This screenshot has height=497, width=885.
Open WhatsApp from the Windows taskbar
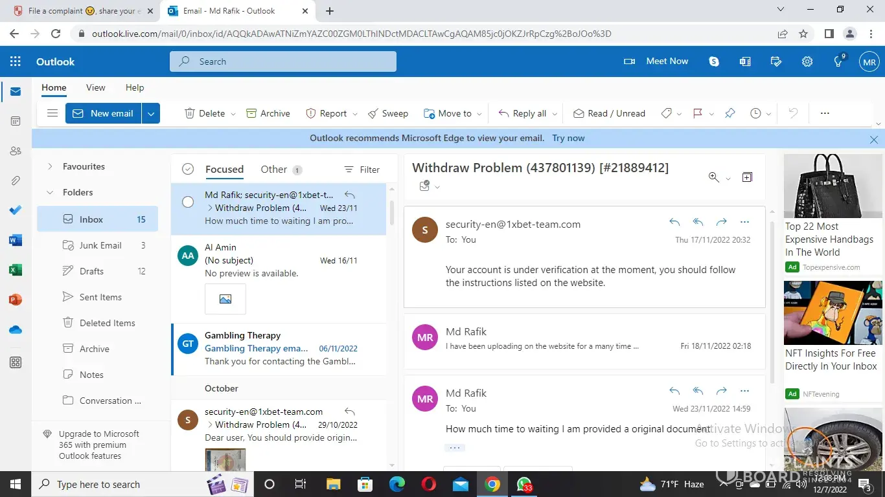[x=524, y=484]
